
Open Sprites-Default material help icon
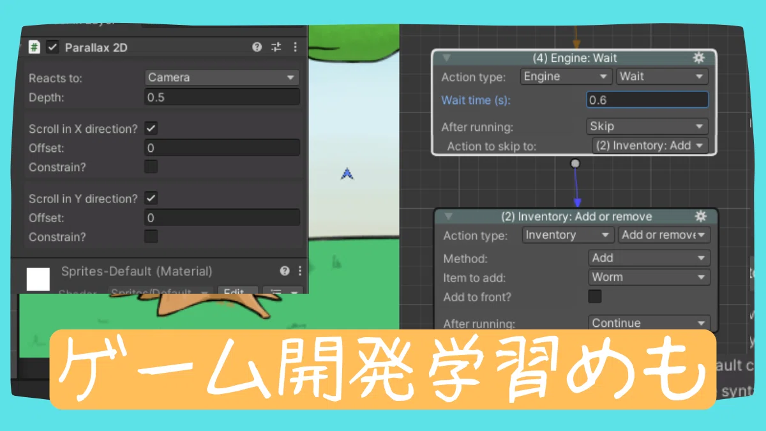[x=285, y=271]
